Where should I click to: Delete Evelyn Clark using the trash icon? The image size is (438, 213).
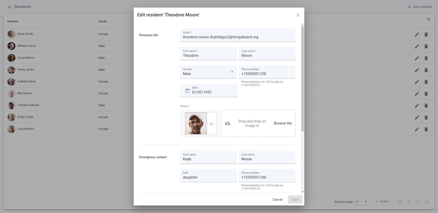[426, 117]
